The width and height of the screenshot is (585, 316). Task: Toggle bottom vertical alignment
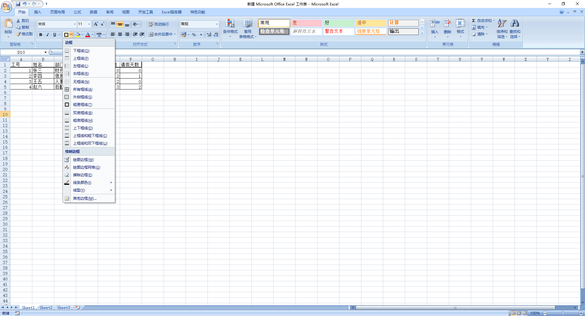pos(127,24)
